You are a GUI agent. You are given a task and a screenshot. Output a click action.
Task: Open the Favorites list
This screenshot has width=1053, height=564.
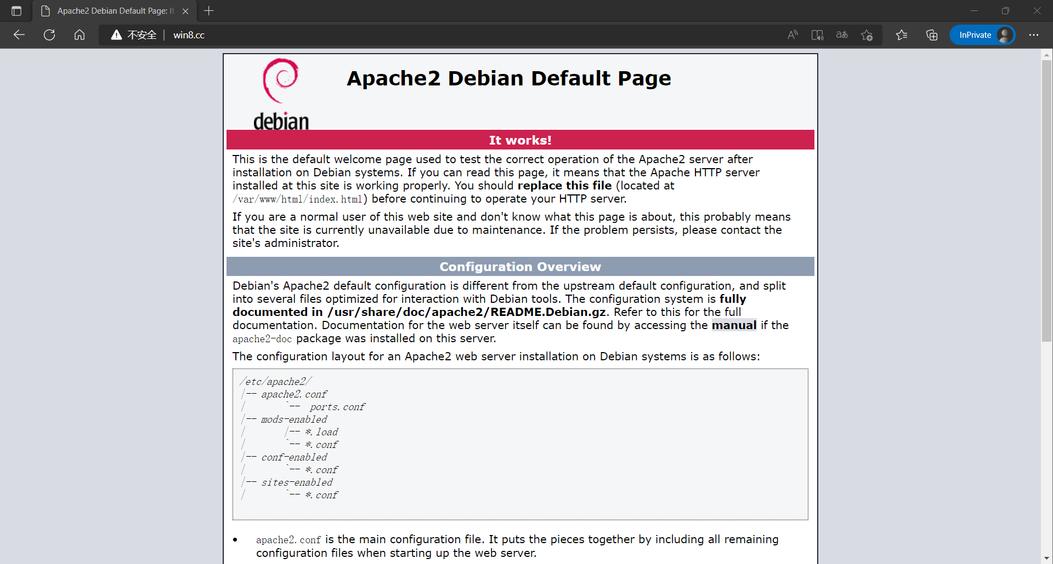pyautogui.click(x=902, y=35)
